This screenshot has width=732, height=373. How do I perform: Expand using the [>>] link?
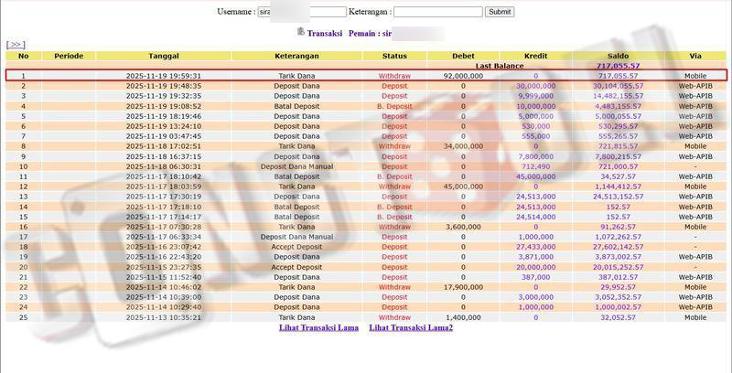pos(16,44)
